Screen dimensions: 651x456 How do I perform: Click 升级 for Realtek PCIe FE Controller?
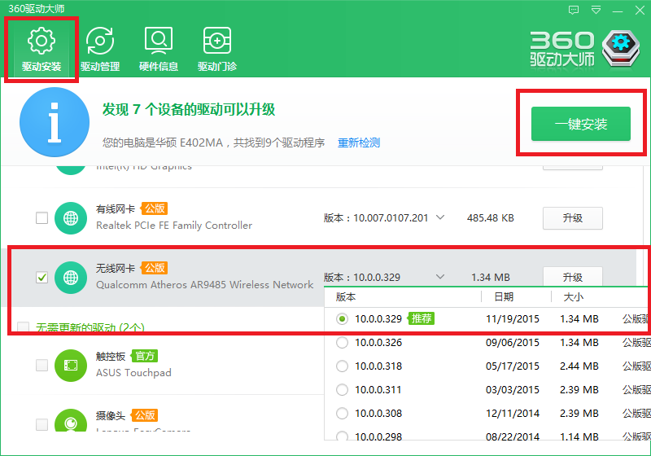573,218
